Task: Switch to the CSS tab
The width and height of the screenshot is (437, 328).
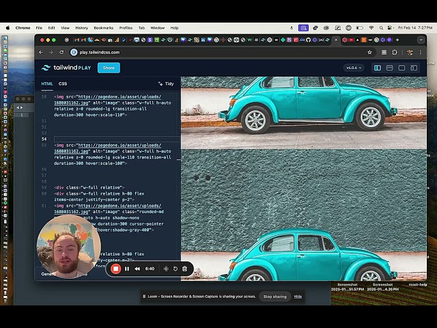Action: coord(63,83)
